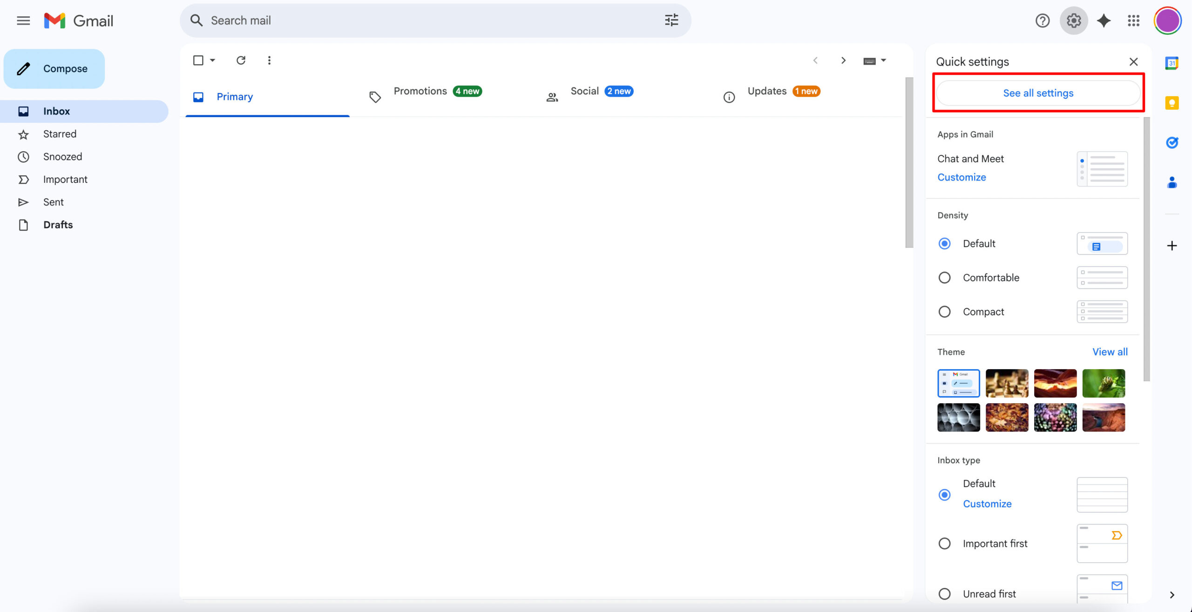Apply the green caterpillar theme

pos(1104,383)
